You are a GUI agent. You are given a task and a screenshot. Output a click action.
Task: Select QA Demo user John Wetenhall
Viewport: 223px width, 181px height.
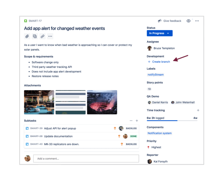pos(183,102)
